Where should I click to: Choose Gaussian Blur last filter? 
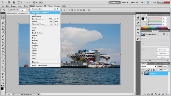(45, 9)
